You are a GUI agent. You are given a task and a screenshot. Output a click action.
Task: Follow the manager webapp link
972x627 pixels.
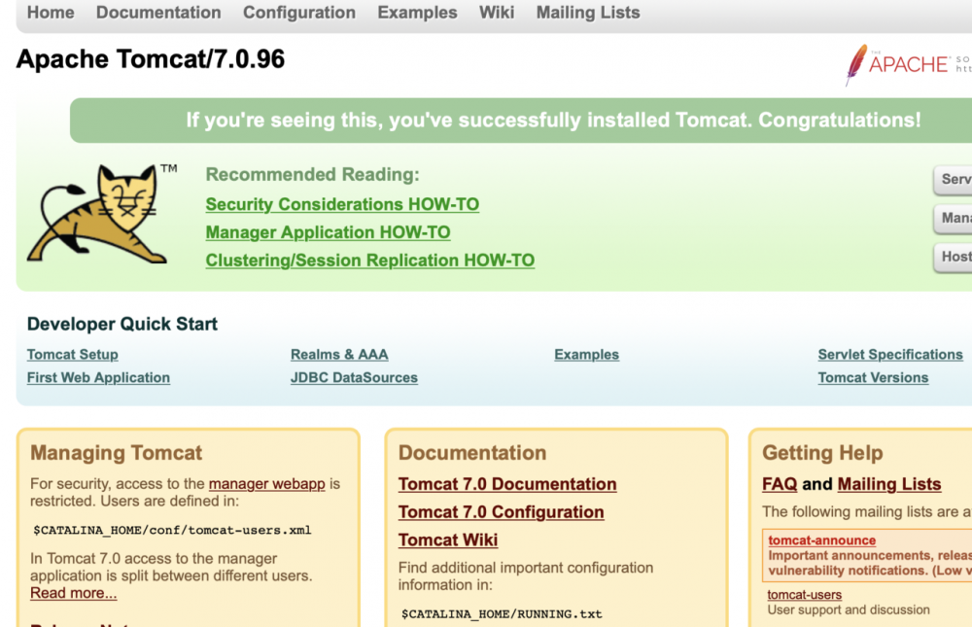267,484
